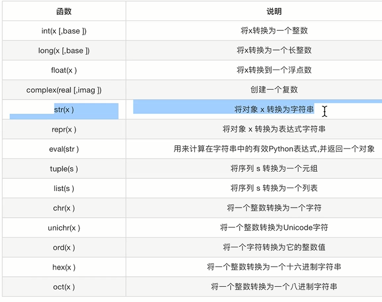This screenshot has width=382, height=302.
Task: Click description 将一个字符转换为它的整数值
Action: point(274,247)
